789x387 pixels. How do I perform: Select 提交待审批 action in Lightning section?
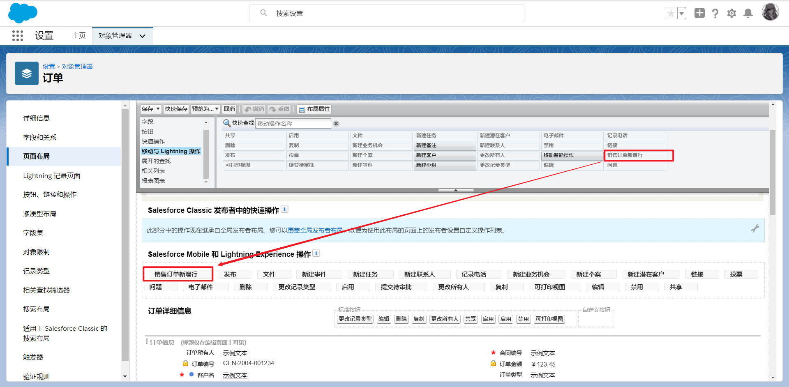401,287
